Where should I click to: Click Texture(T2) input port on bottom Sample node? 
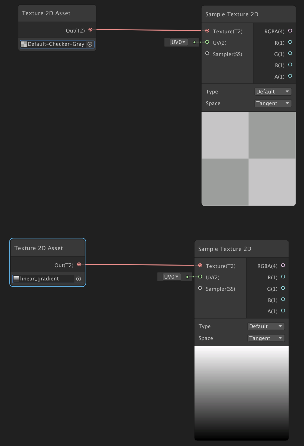pyautogui.click(x=200, y=266)
